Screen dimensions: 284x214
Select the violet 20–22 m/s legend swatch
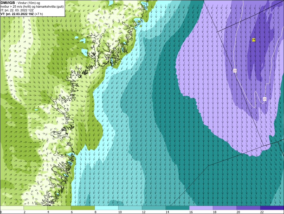tap(248, 208)
